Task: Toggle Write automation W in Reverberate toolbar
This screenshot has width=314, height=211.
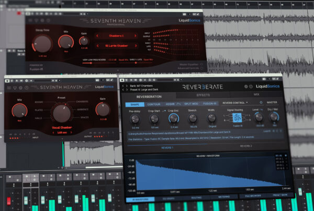Action: 136,80
